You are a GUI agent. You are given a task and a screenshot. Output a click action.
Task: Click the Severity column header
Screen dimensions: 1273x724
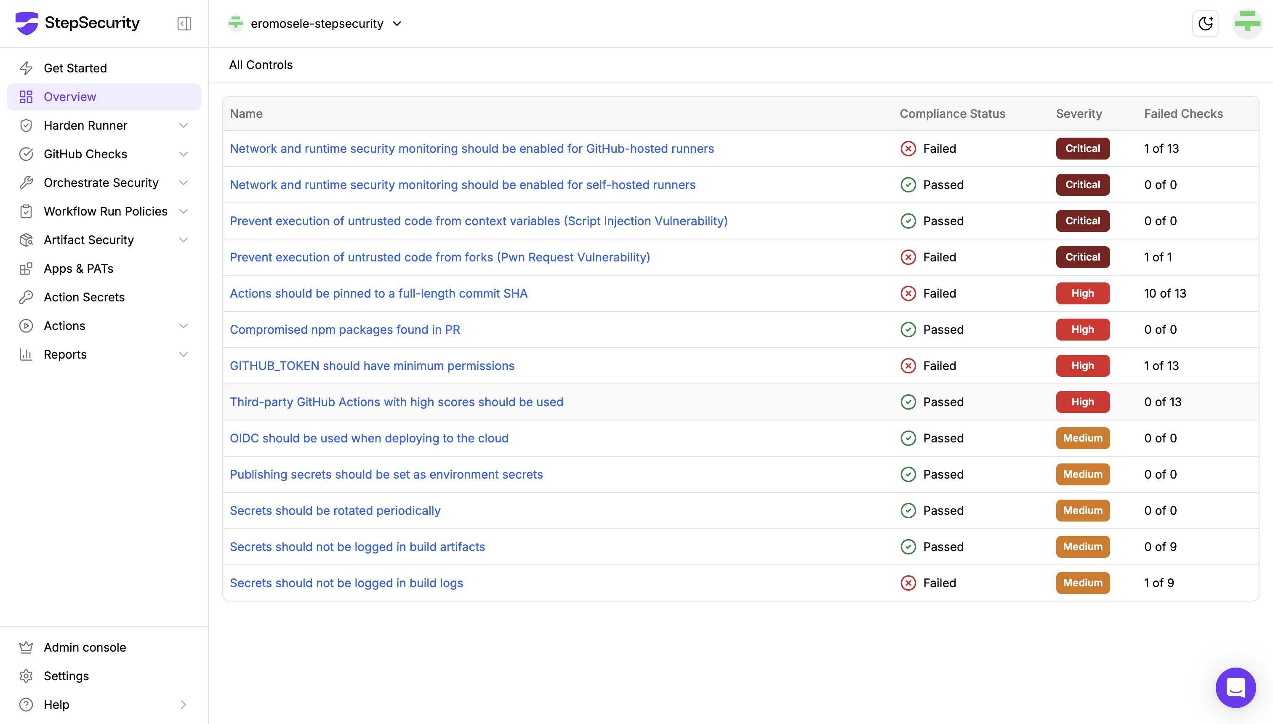[x=1079, y=113]
